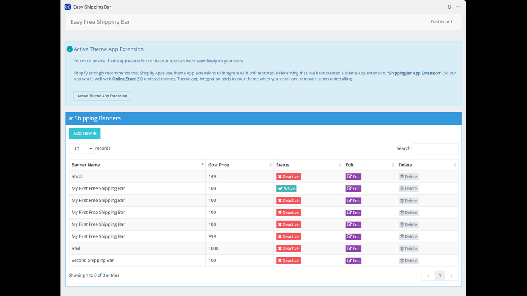Click the Add New button

pyautogui.click(x=84, y=133)
